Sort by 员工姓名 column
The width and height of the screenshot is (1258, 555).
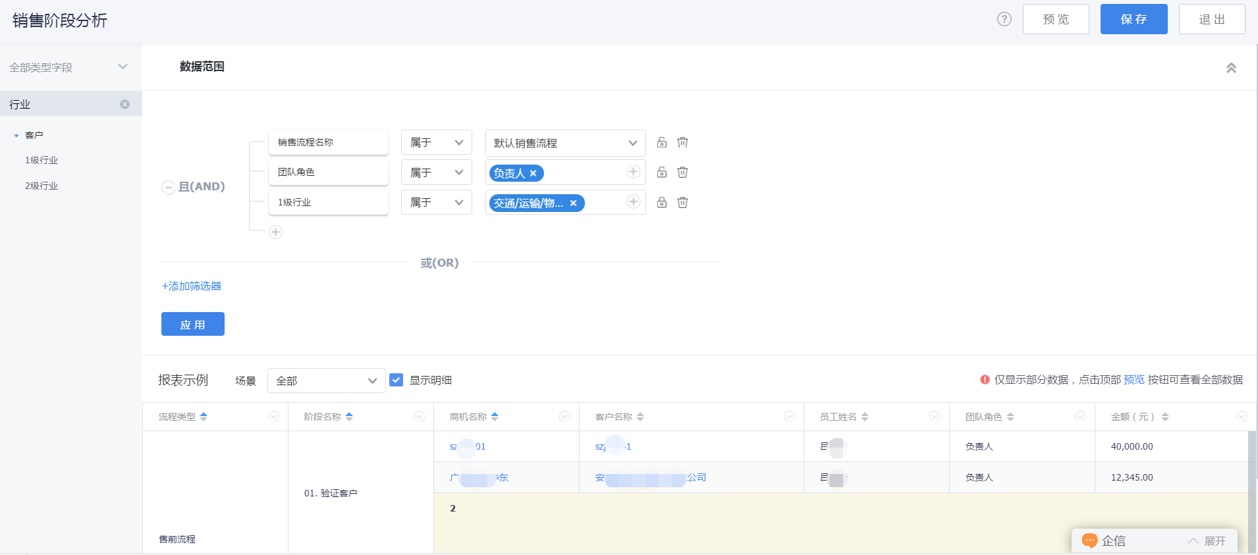(x=865, y=417)
